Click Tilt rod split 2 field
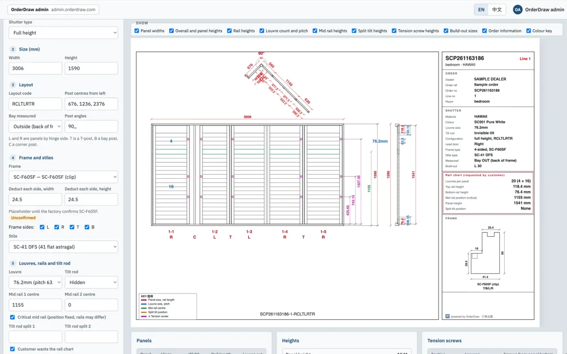Image resolution: width=567 pixels, height=354 pixels. coord(91,337)
